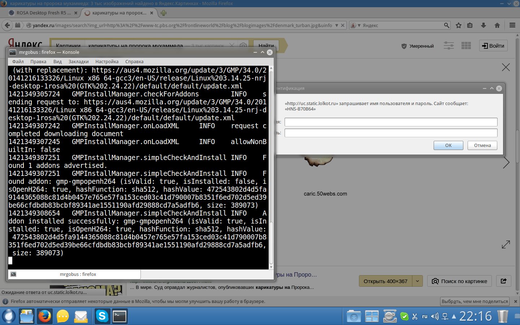Expand the image to full size

(x=506, y=244)
